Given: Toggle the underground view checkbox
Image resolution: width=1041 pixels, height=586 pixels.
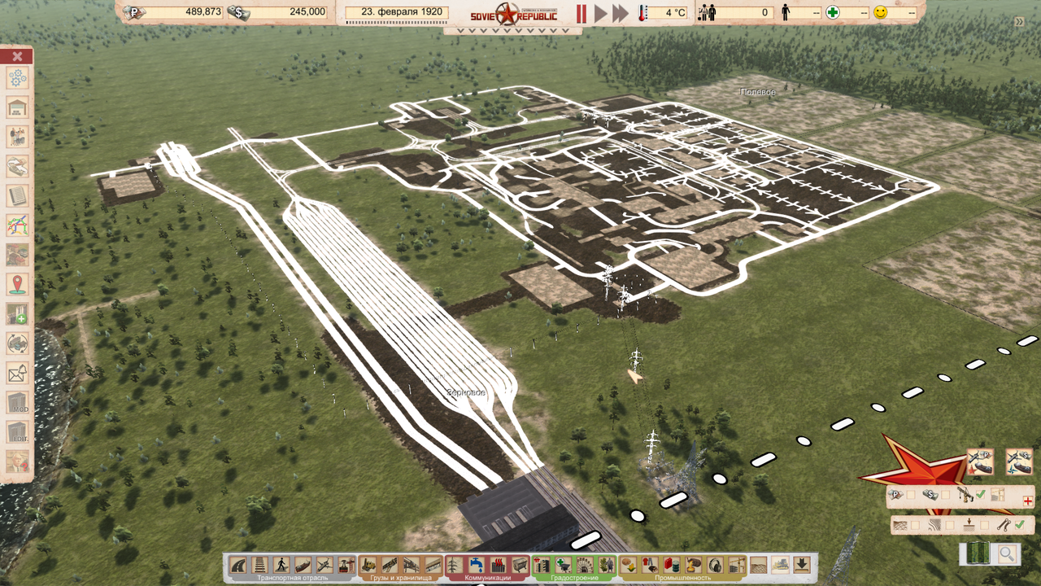Looking at the screenshot, I should (984, 525).
